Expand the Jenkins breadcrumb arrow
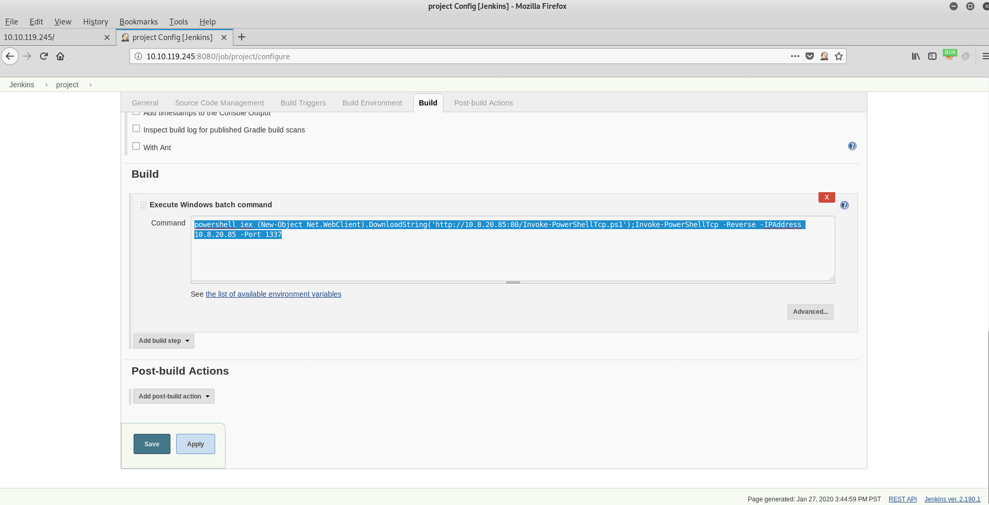The width and height of the screenshot is (989, 505). click(46, 85)
